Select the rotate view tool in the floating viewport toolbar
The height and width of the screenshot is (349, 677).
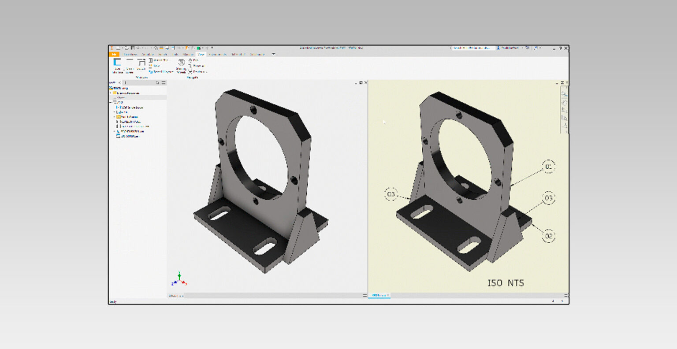pos(564,102)
